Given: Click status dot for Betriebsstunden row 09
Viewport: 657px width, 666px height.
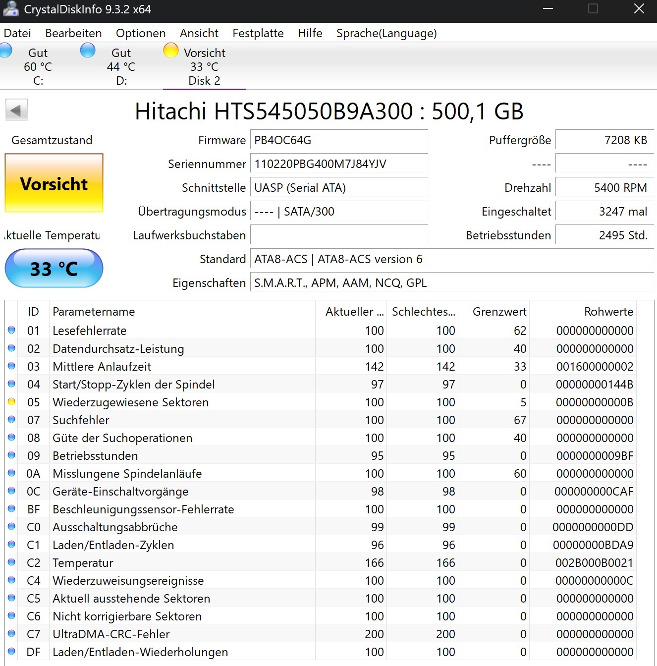Looking at the screenshot, I should click(x=11, y=455).
